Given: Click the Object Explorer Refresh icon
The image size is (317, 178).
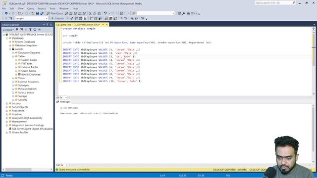Looking at the screenshot, I should coord(35,30).
